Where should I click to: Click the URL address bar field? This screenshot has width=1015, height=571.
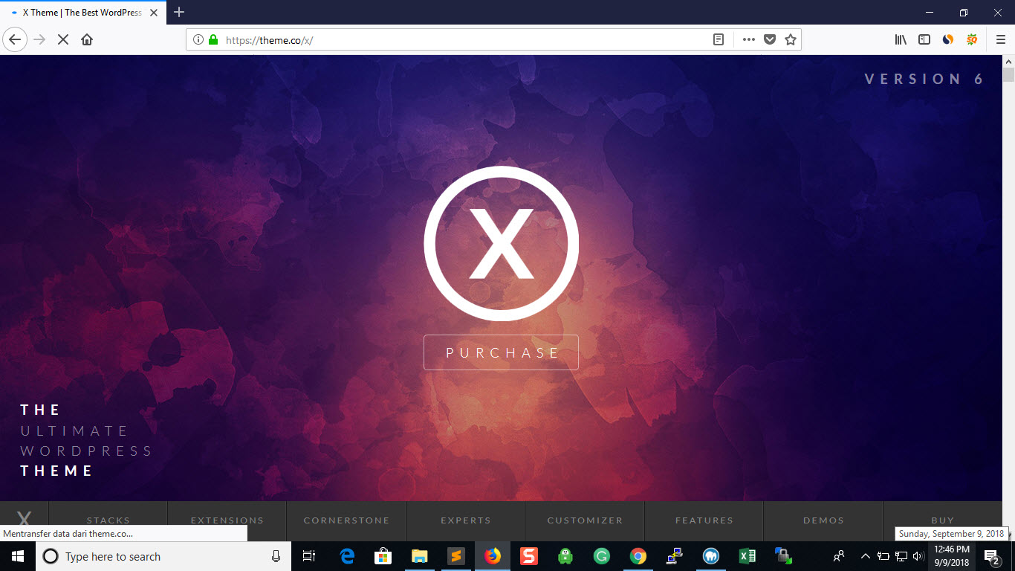pos(461,40)
